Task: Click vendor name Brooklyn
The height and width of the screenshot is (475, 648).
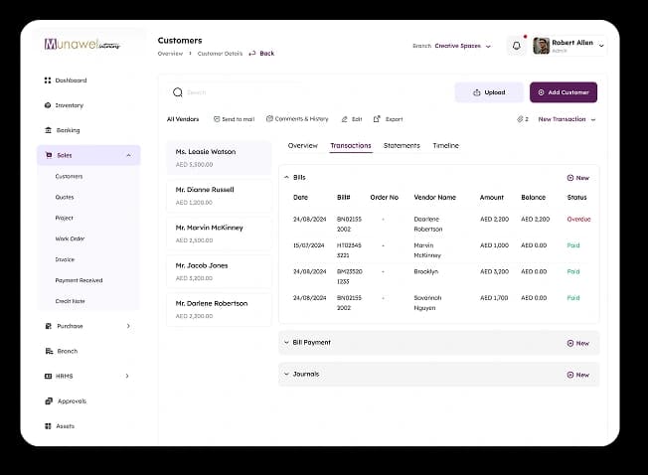Action: coord(425,271)
